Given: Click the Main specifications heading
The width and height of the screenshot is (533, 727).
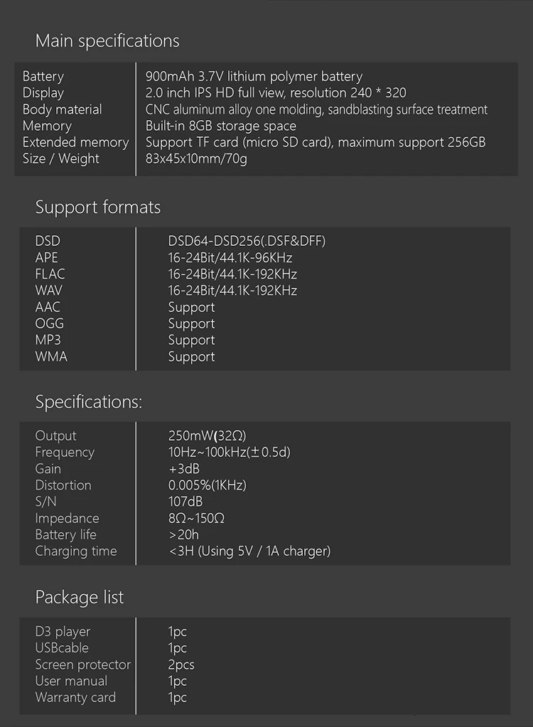Looking at the screenshot, I should pyautogui.click(x=107, y=41).
